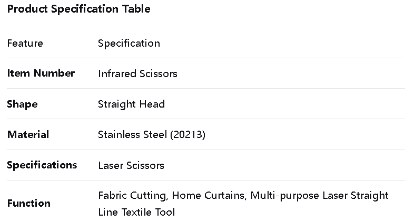Click 'Scissors' in the Specifications row
405x223 pixels.
click(145, 166)
